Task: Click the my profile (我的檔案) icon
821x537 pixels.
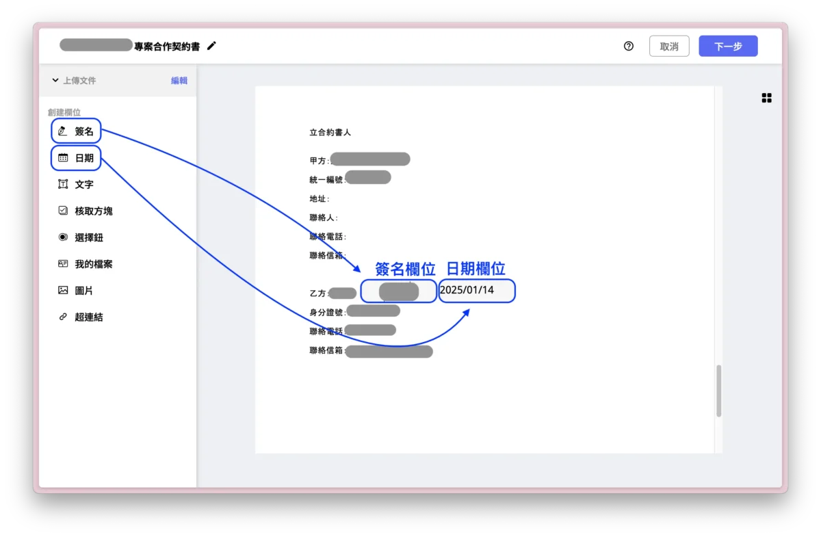Action: coord(63,264)
